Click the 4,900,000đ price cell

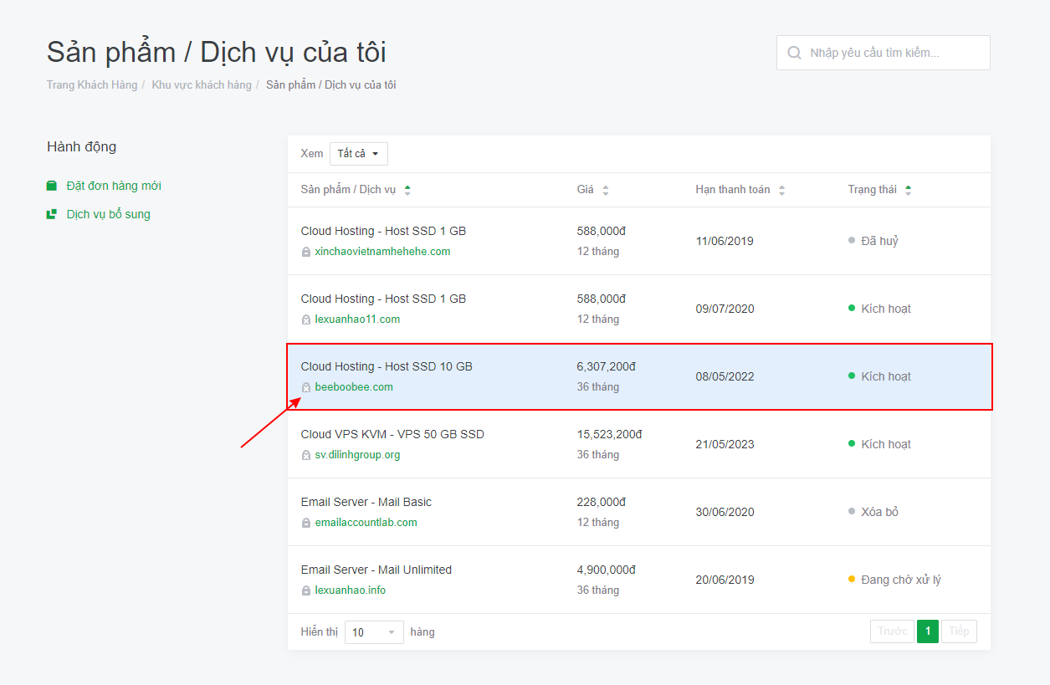(607, 570)
